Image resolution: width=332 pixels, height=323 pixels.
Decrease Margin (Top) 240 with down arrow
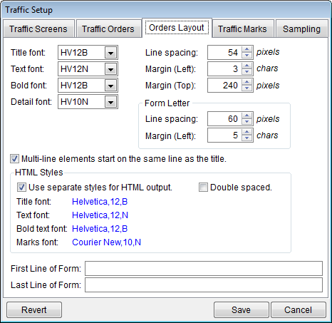(x=247, y=88)
